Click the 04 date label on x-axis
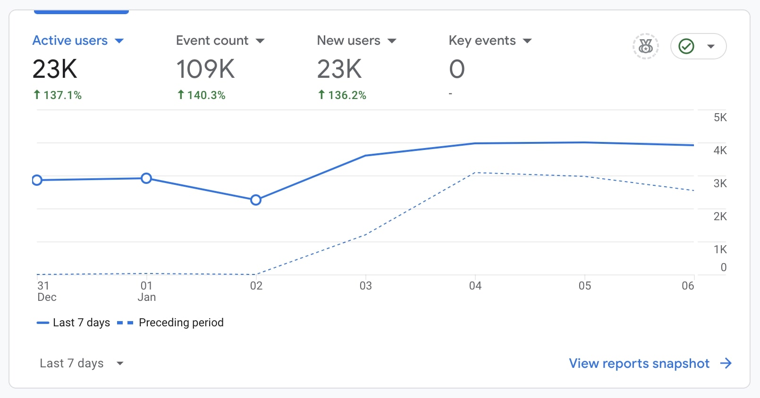The width and height of the screenshot is (760, 398). [x=475, y=286]
